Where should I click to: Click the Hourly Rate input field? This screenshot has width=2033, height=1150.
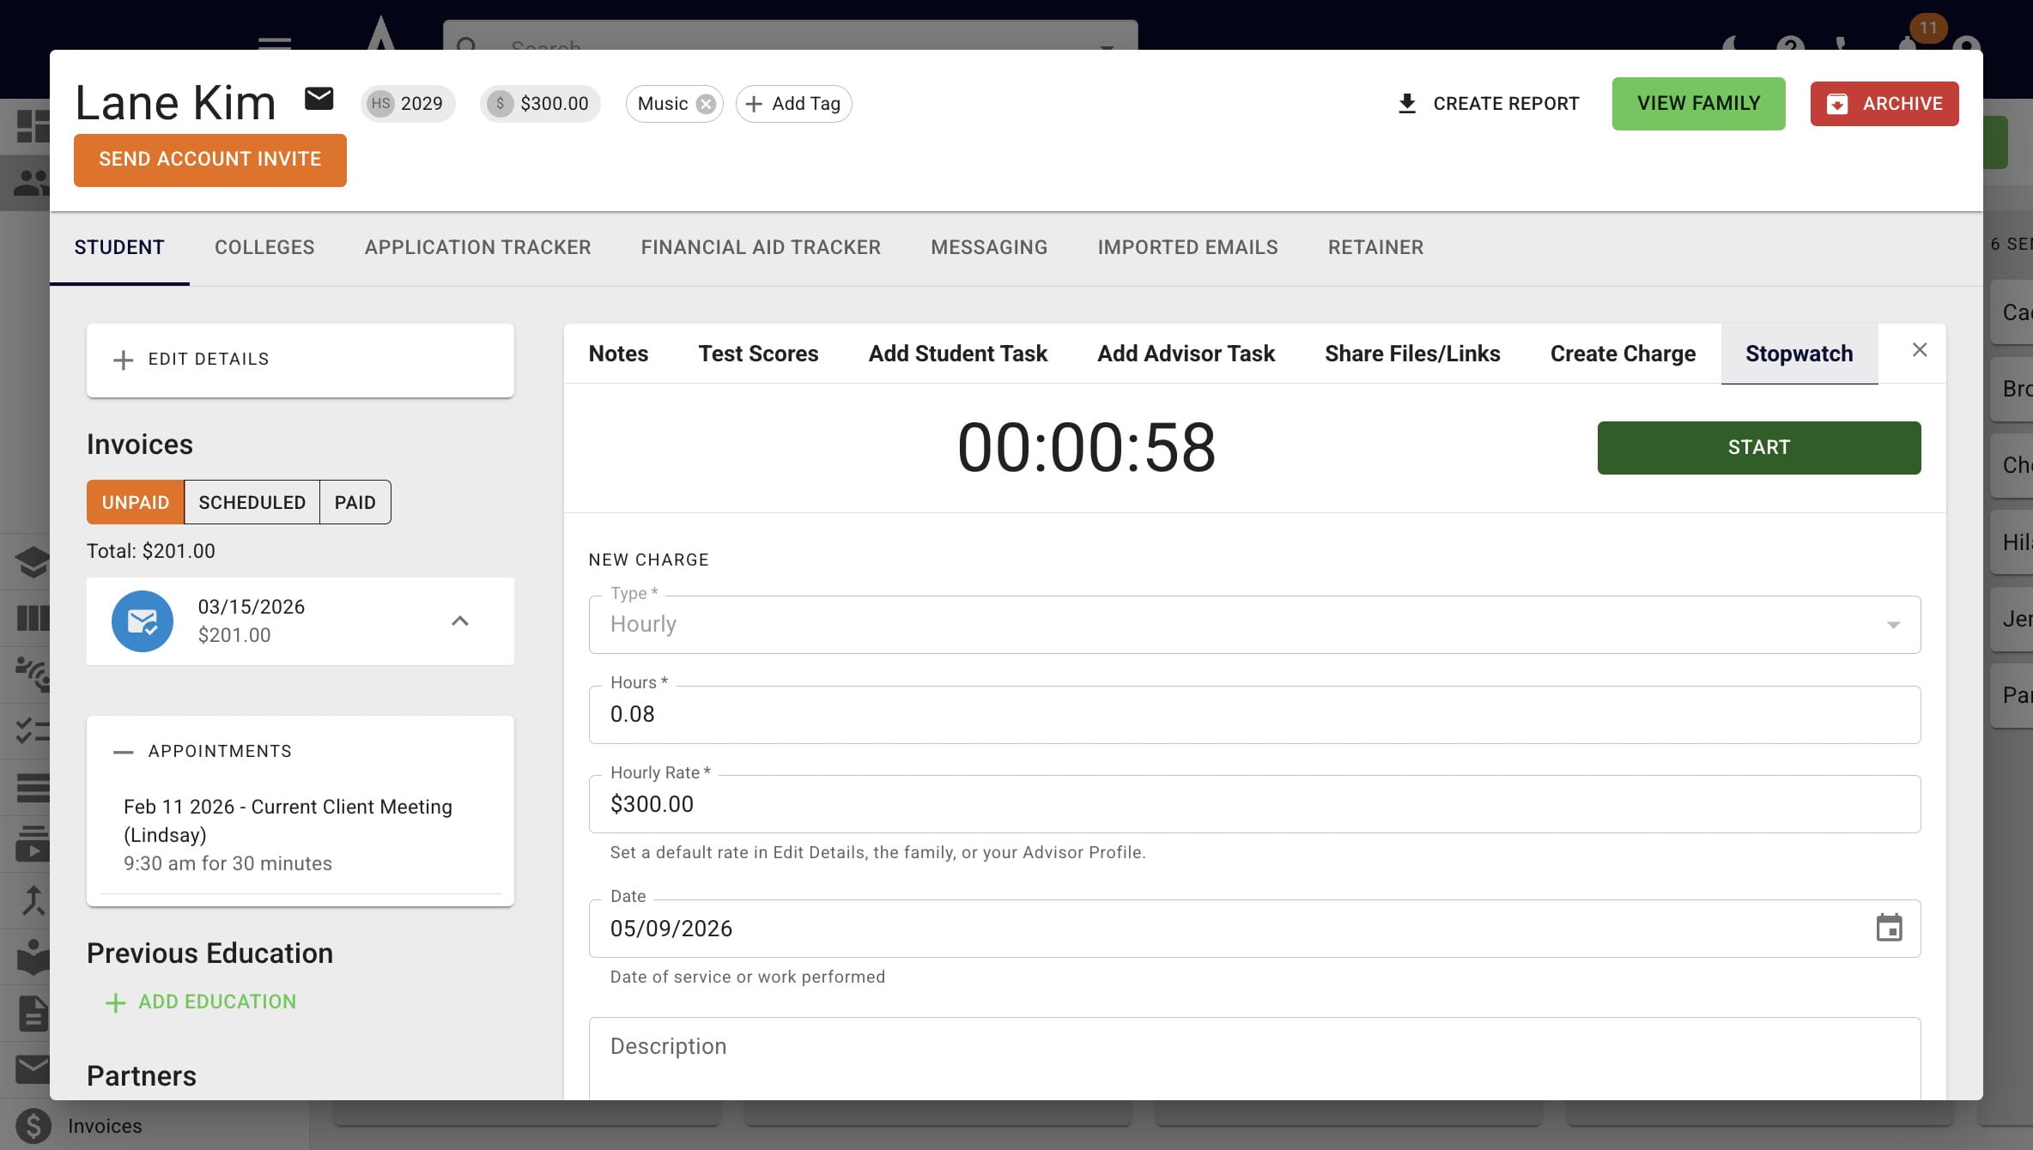(x=1254, y=804)
